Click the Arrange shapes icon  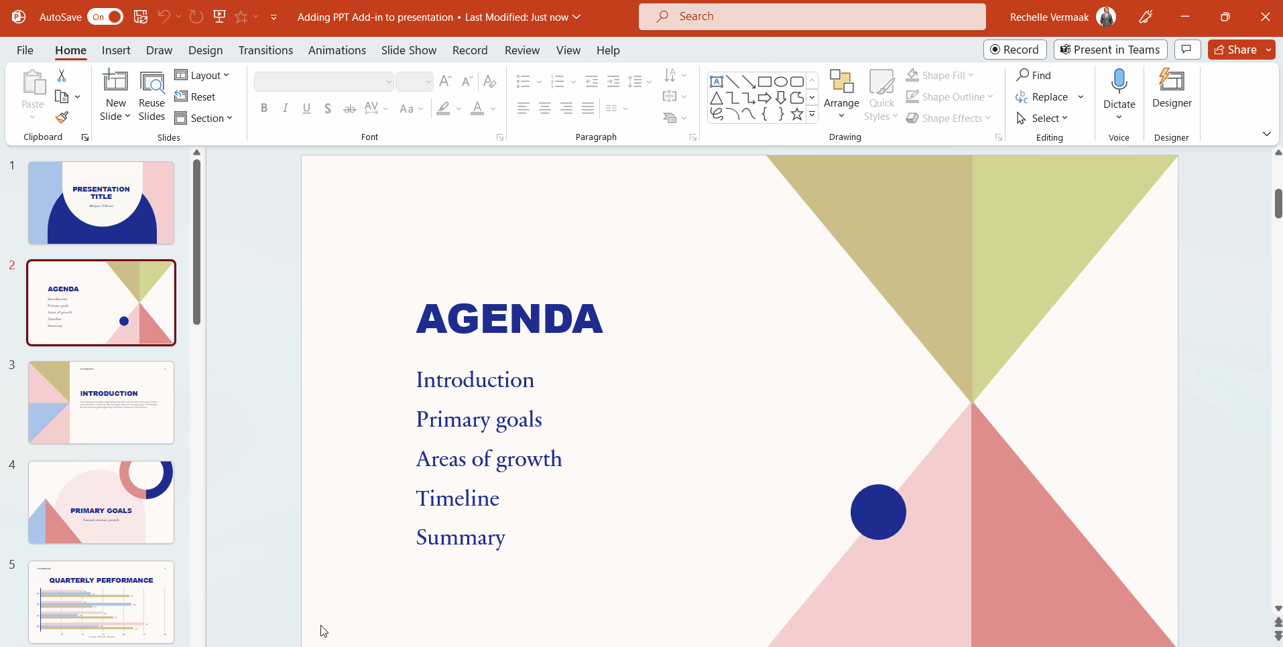click(841, 82)
